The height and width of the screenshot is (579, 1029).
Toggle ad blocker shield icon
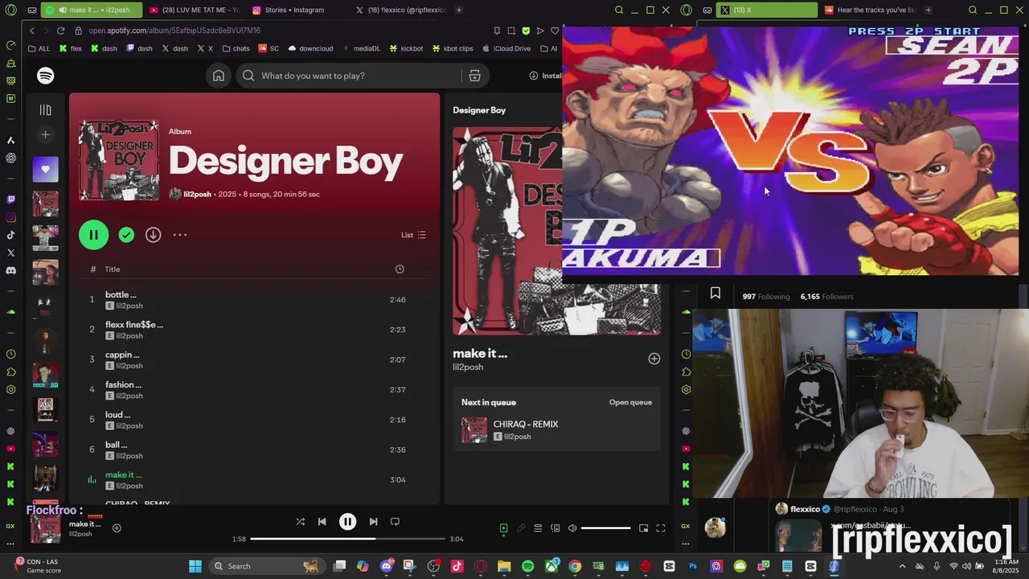pos(526,31)
